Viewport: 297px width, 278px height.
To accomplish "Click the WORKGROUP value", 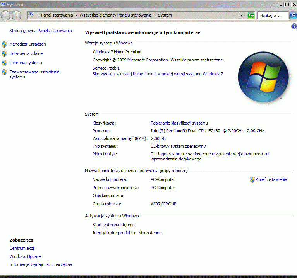I will (x=163, y=204).
